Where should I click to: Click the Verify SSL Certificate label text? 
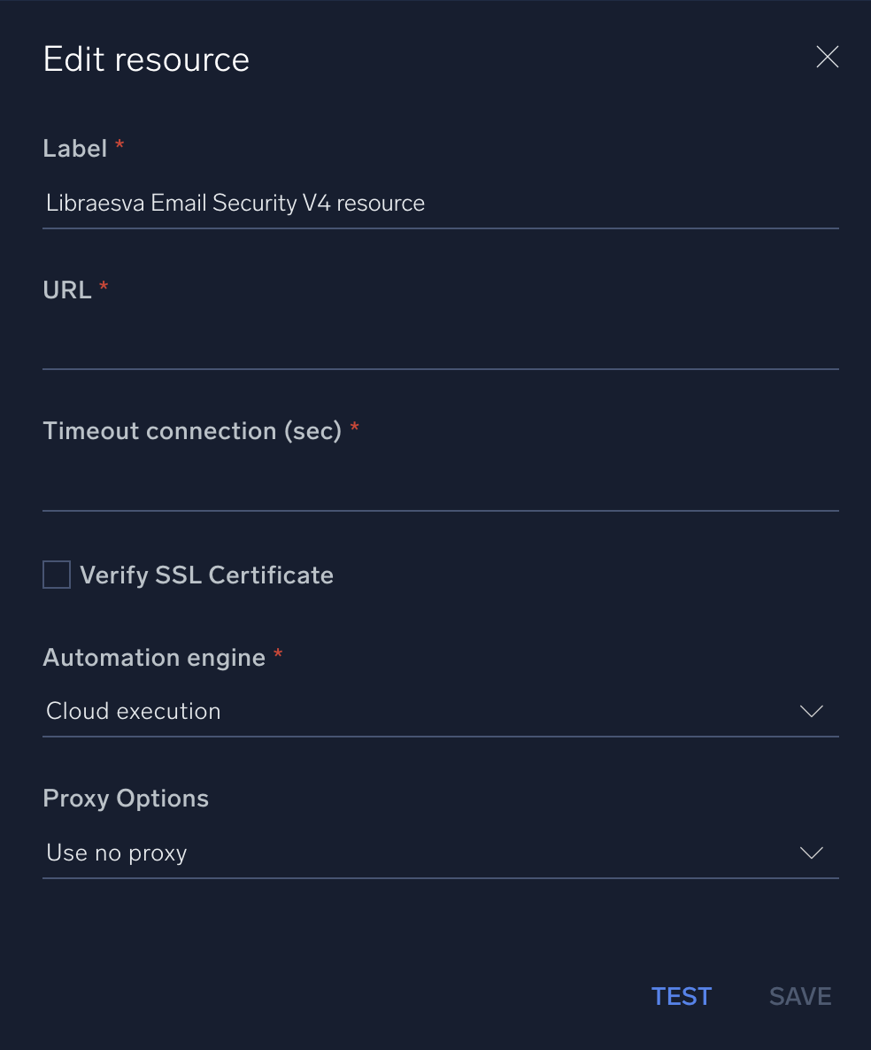point(206,575)
